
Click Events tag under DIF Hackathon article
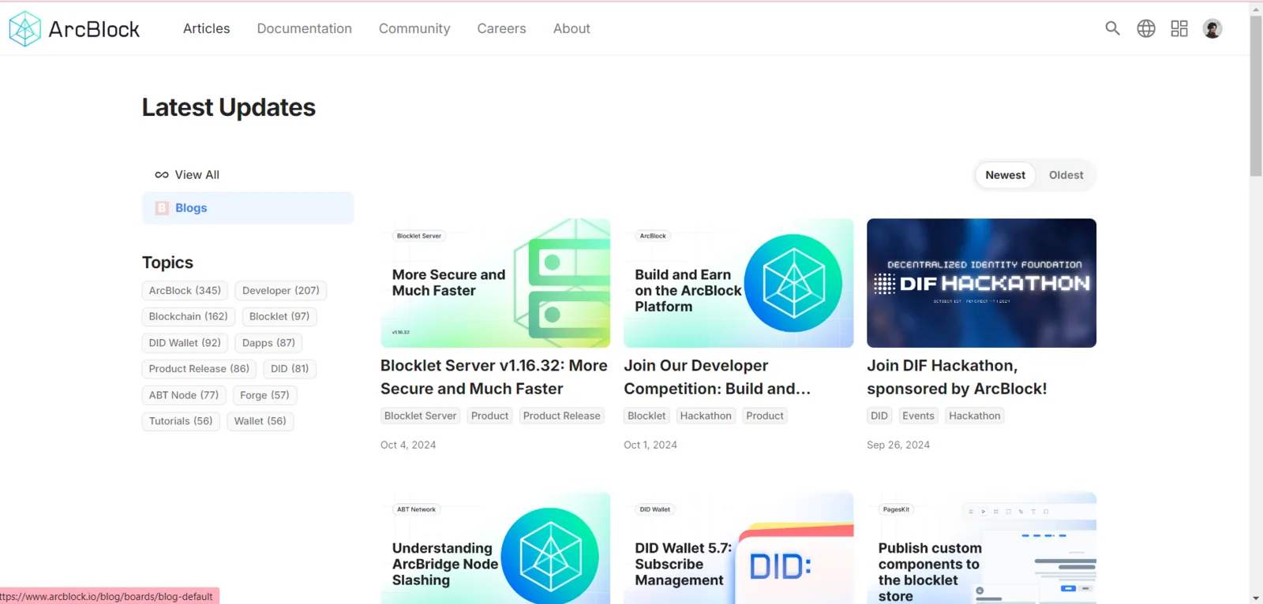(918, 416)
